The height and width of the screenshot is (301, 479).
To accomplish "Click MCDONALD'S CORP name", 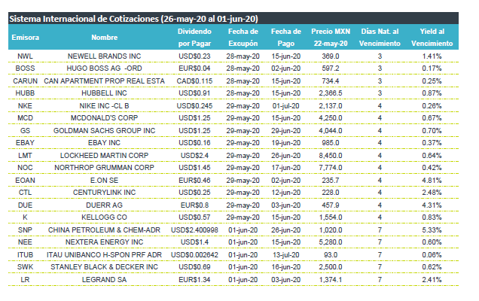I will pos(104,118).
